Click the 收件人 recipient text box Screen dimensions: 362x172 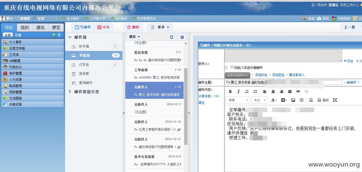(283, 56)
